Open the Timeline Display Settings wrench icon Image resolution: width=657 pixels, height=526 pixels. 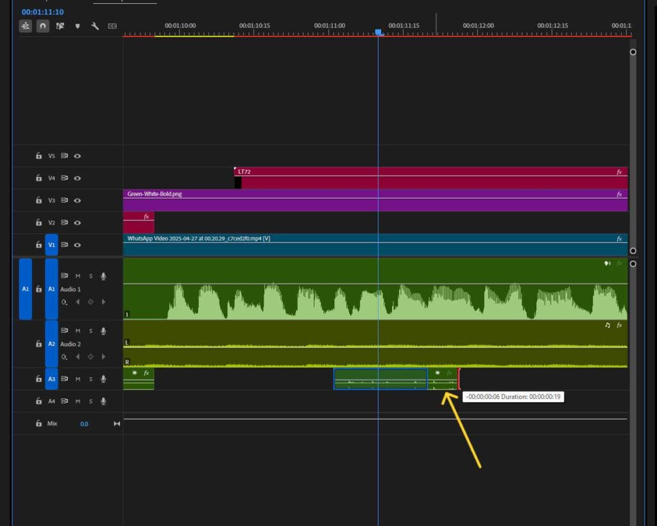click(95, 26)
